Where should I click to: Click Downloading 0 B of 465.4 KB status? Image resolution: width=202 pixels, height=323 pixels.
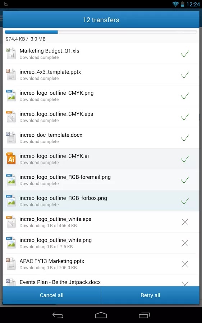click(48, 226)
